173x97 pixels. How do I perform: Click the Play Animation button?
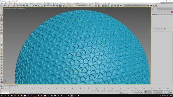pos(137,91)
